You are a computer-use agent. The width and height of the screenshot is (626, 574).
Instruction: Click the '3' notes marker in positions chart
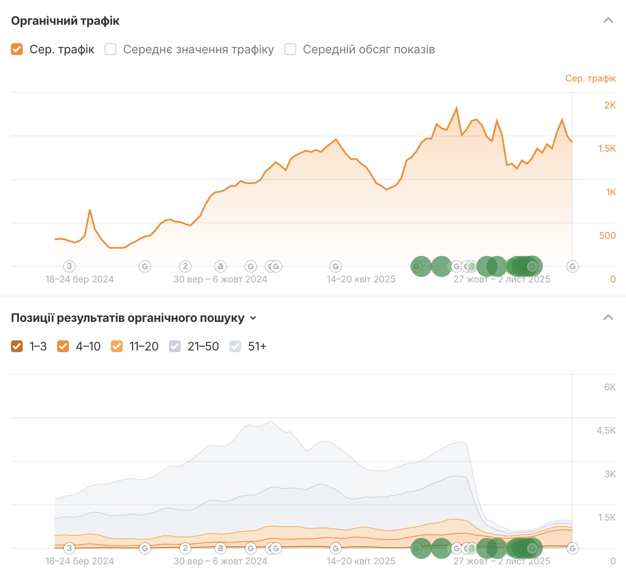click(69, 548)
